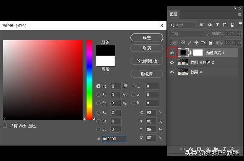The height and width of the screenshot is (161, 244).
Task: Click the H: degrees input field
Action: 116,86
